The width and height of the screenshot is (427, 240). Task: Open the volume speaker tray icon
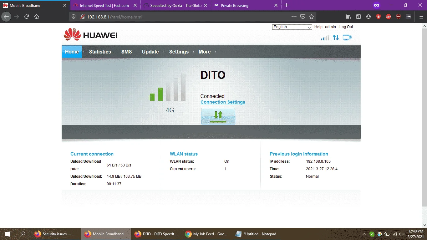tap(401, 234)
